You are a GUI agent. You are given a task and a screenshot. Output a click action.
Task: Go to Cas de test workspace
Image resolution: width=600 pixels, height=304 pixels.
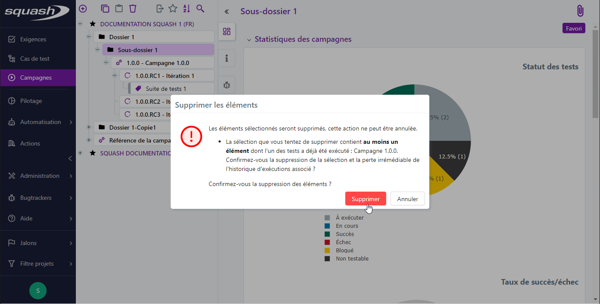pyautogui.click(x=34, y=59)
